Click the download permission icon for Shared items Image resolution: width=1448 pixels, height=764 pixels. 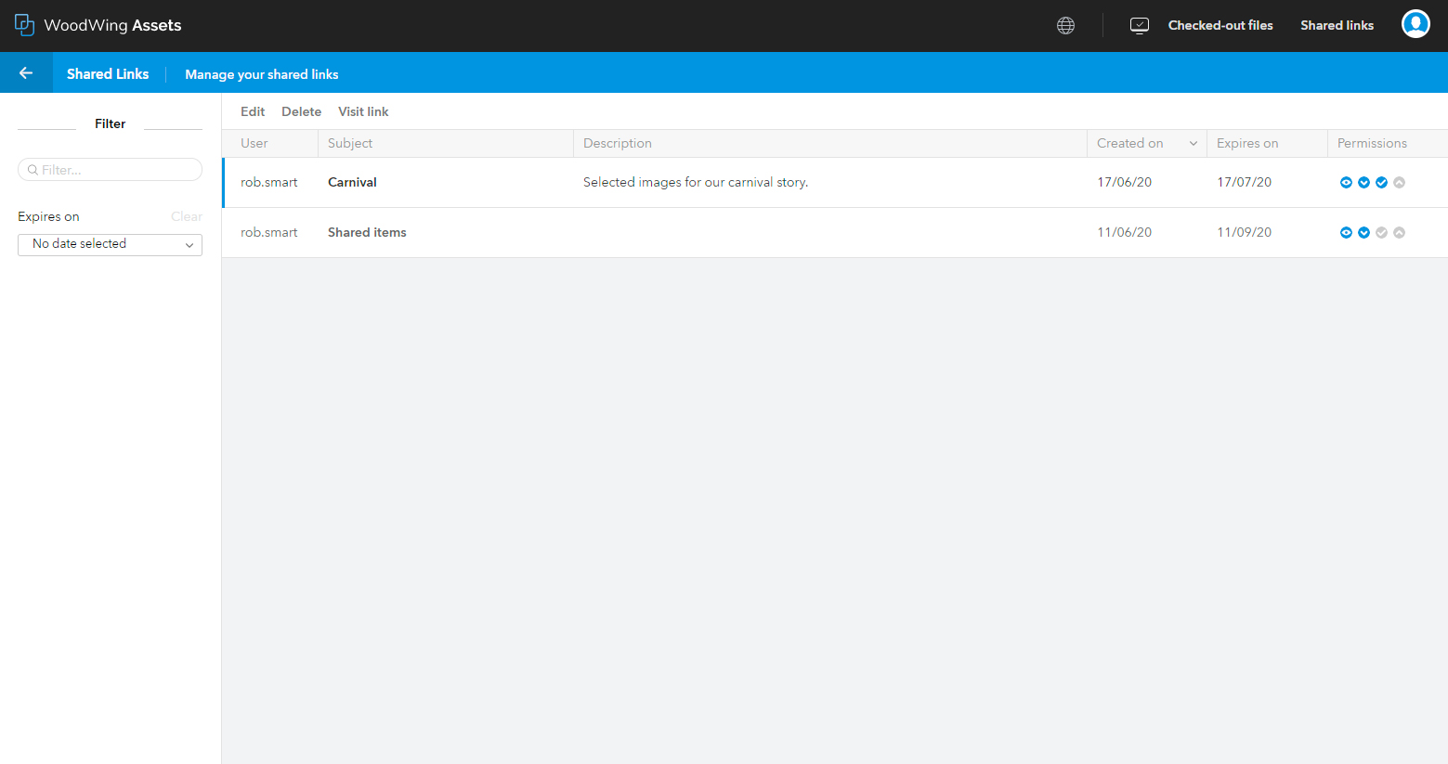coord(1363,232)
